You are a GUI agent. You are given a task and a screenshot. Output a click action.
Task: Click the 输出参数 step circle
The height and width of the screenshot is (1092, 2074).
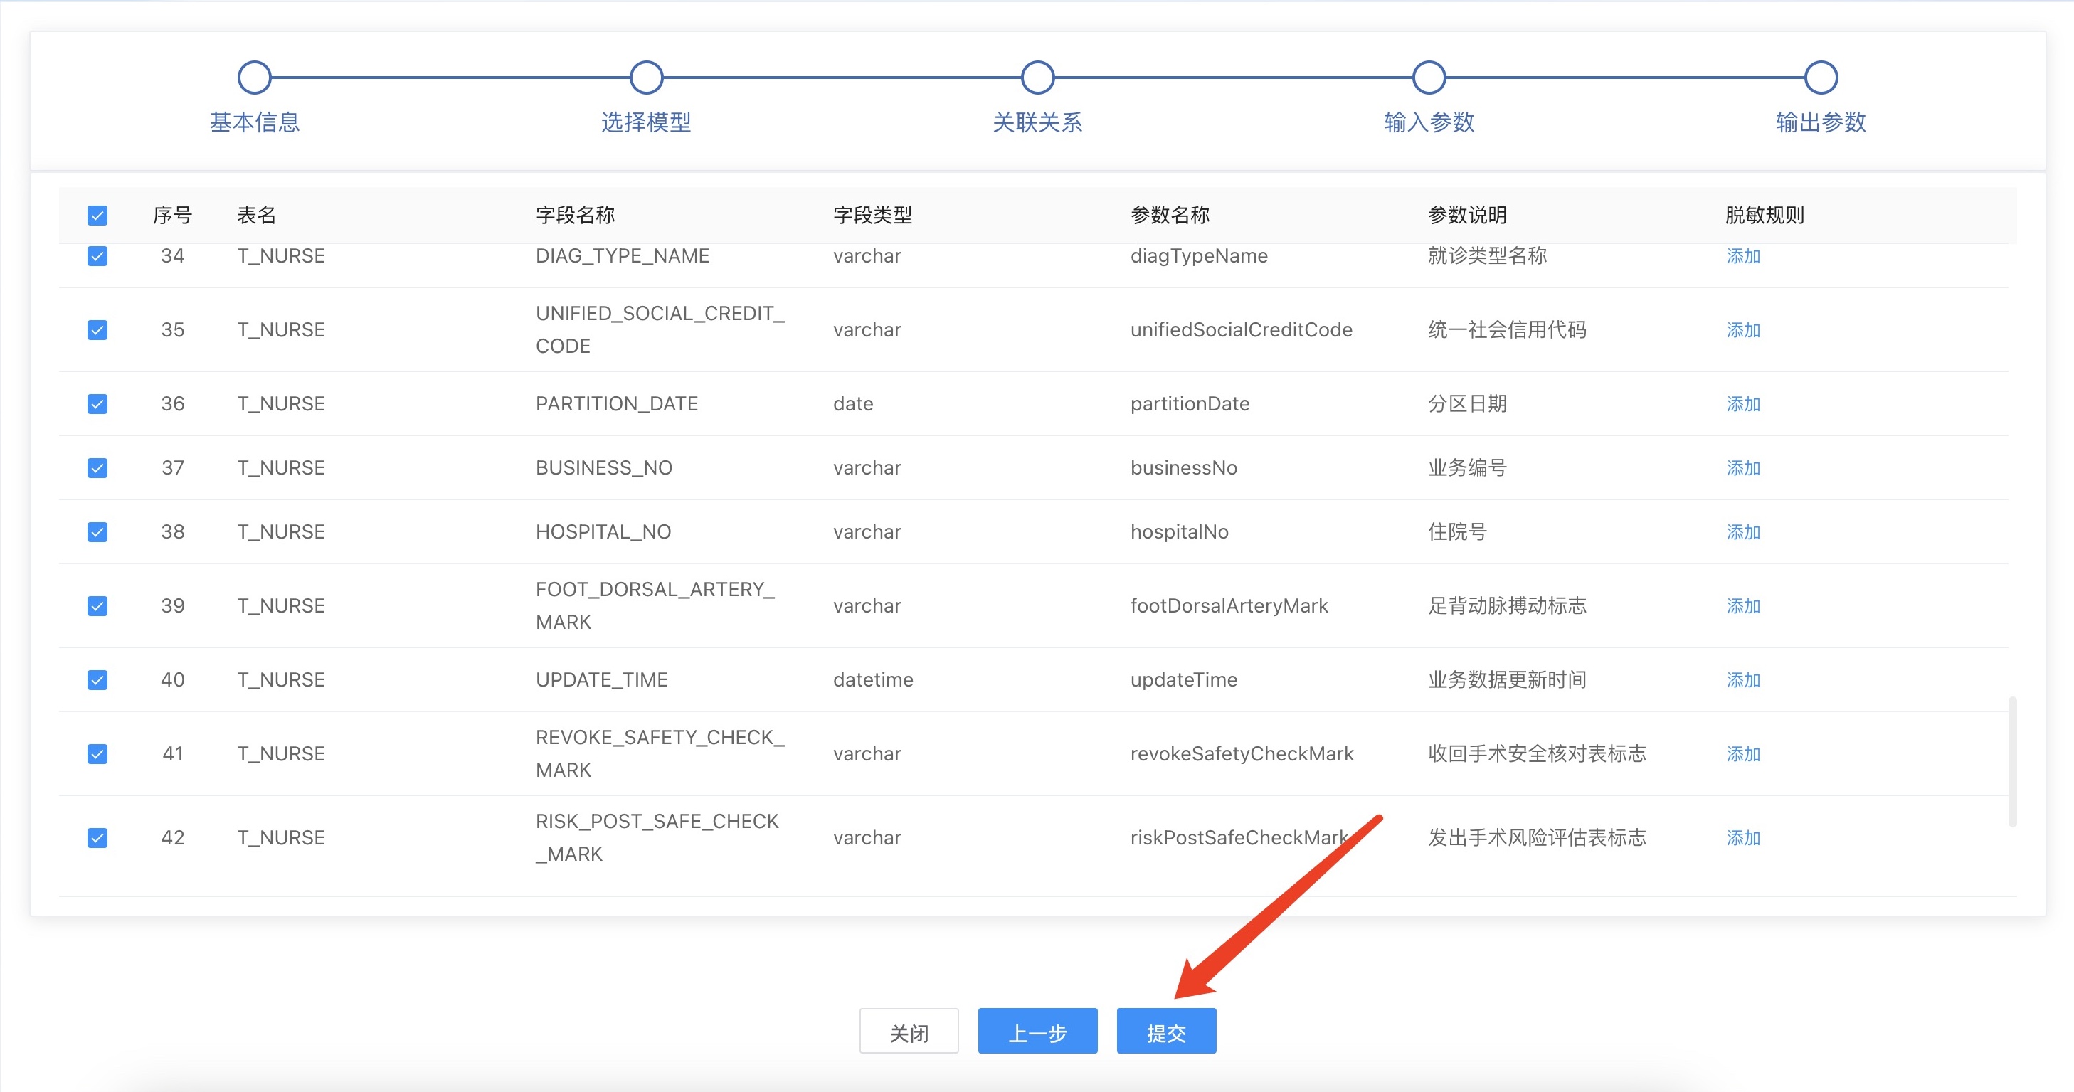coord(1821,78)
